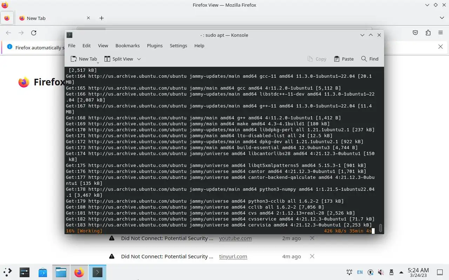The width and height of the screenshot is (449, 280).
Task: Open Konsole Plugins menu
Action: pyautogui.click(x=155, y=45)
